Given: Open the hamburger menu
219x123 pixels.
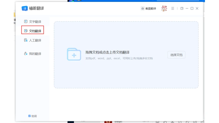Looking at the screenshot, I should coord(173,8).
